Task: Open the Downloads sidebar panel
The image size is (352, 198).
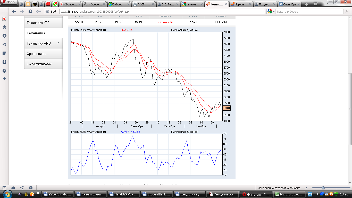Action: click(4, 62)
